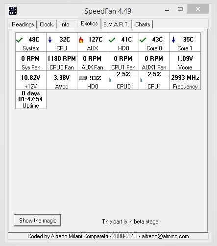Click the SpeedFan fan icon in title bar
Viewport: 217px width, 246px height.
click(13, 11)
